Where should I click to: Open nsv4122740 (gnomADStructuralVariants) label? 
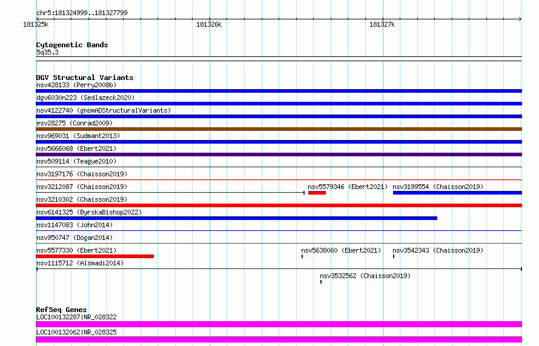(x=104, y=110)
